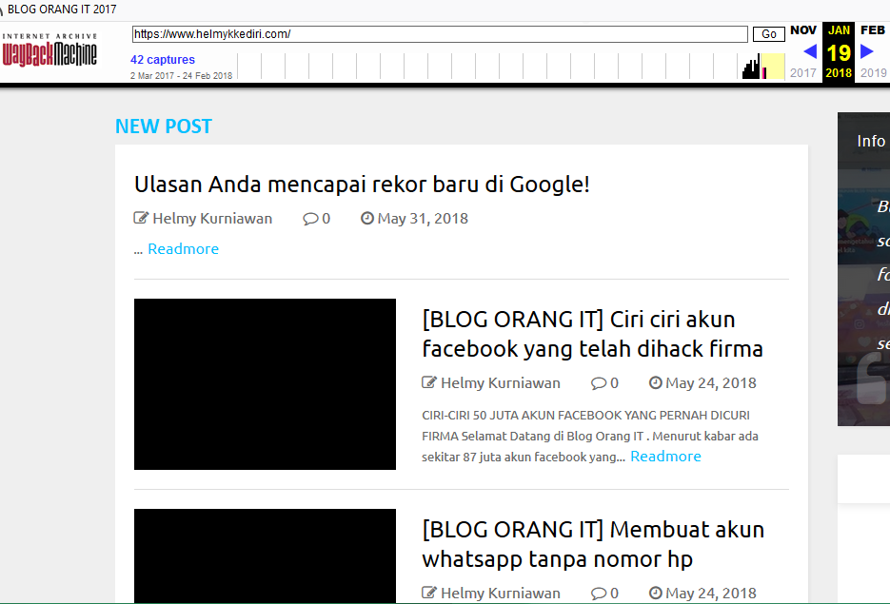Select NOV month in capture navigation
The height and width of the screenshot is (604, 890).
click(x=803, y=30)
